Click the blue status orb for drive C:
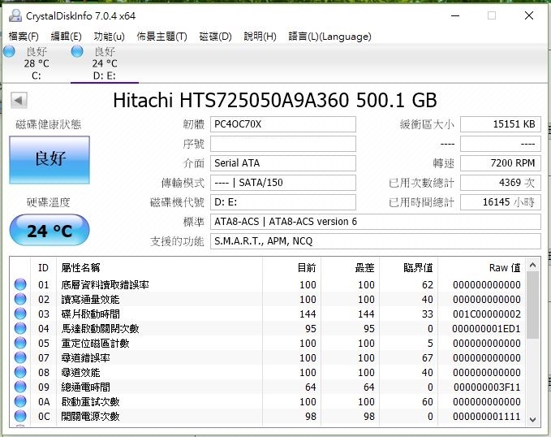551x437 pixels. point(9,52)
